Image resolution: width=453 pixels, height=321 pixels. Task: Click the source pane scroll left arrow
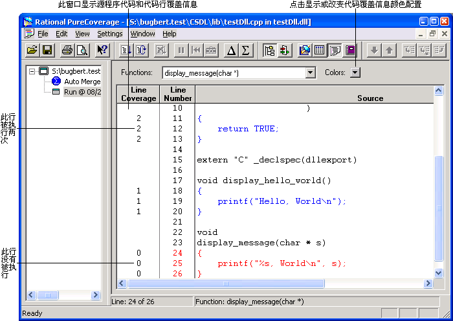[x=122, y=283]
